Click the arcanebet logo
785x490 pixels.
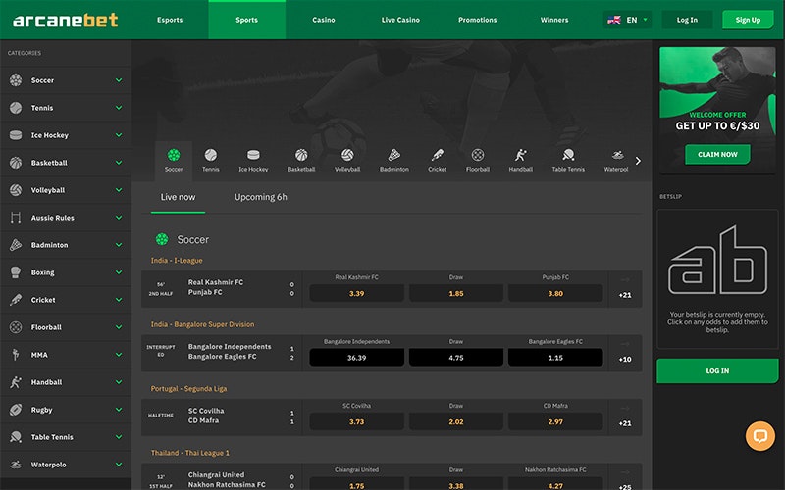pyautogui.click(x=65, y=20)
